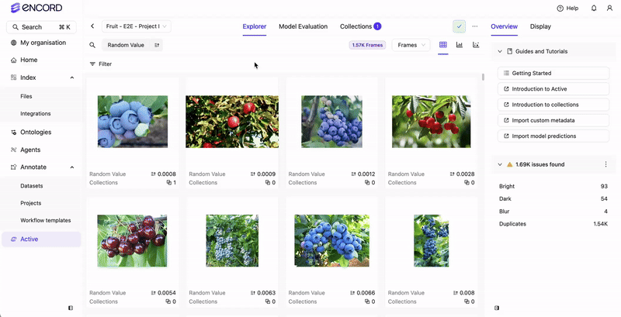Open the bar chart view icon
This screenshot has height=317, width=621.
[460, 45]
